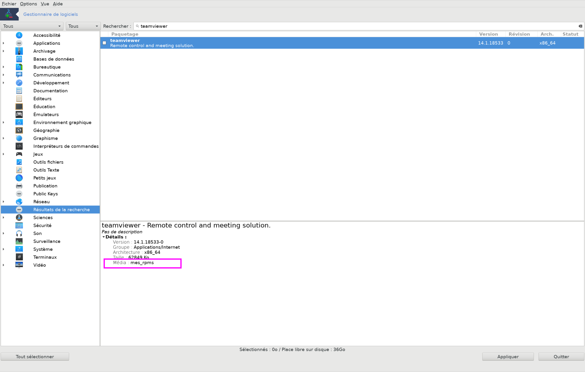Screen dimensions: 585x372
Task: Click the Bureautique category icon
Action: click(19, 67)
